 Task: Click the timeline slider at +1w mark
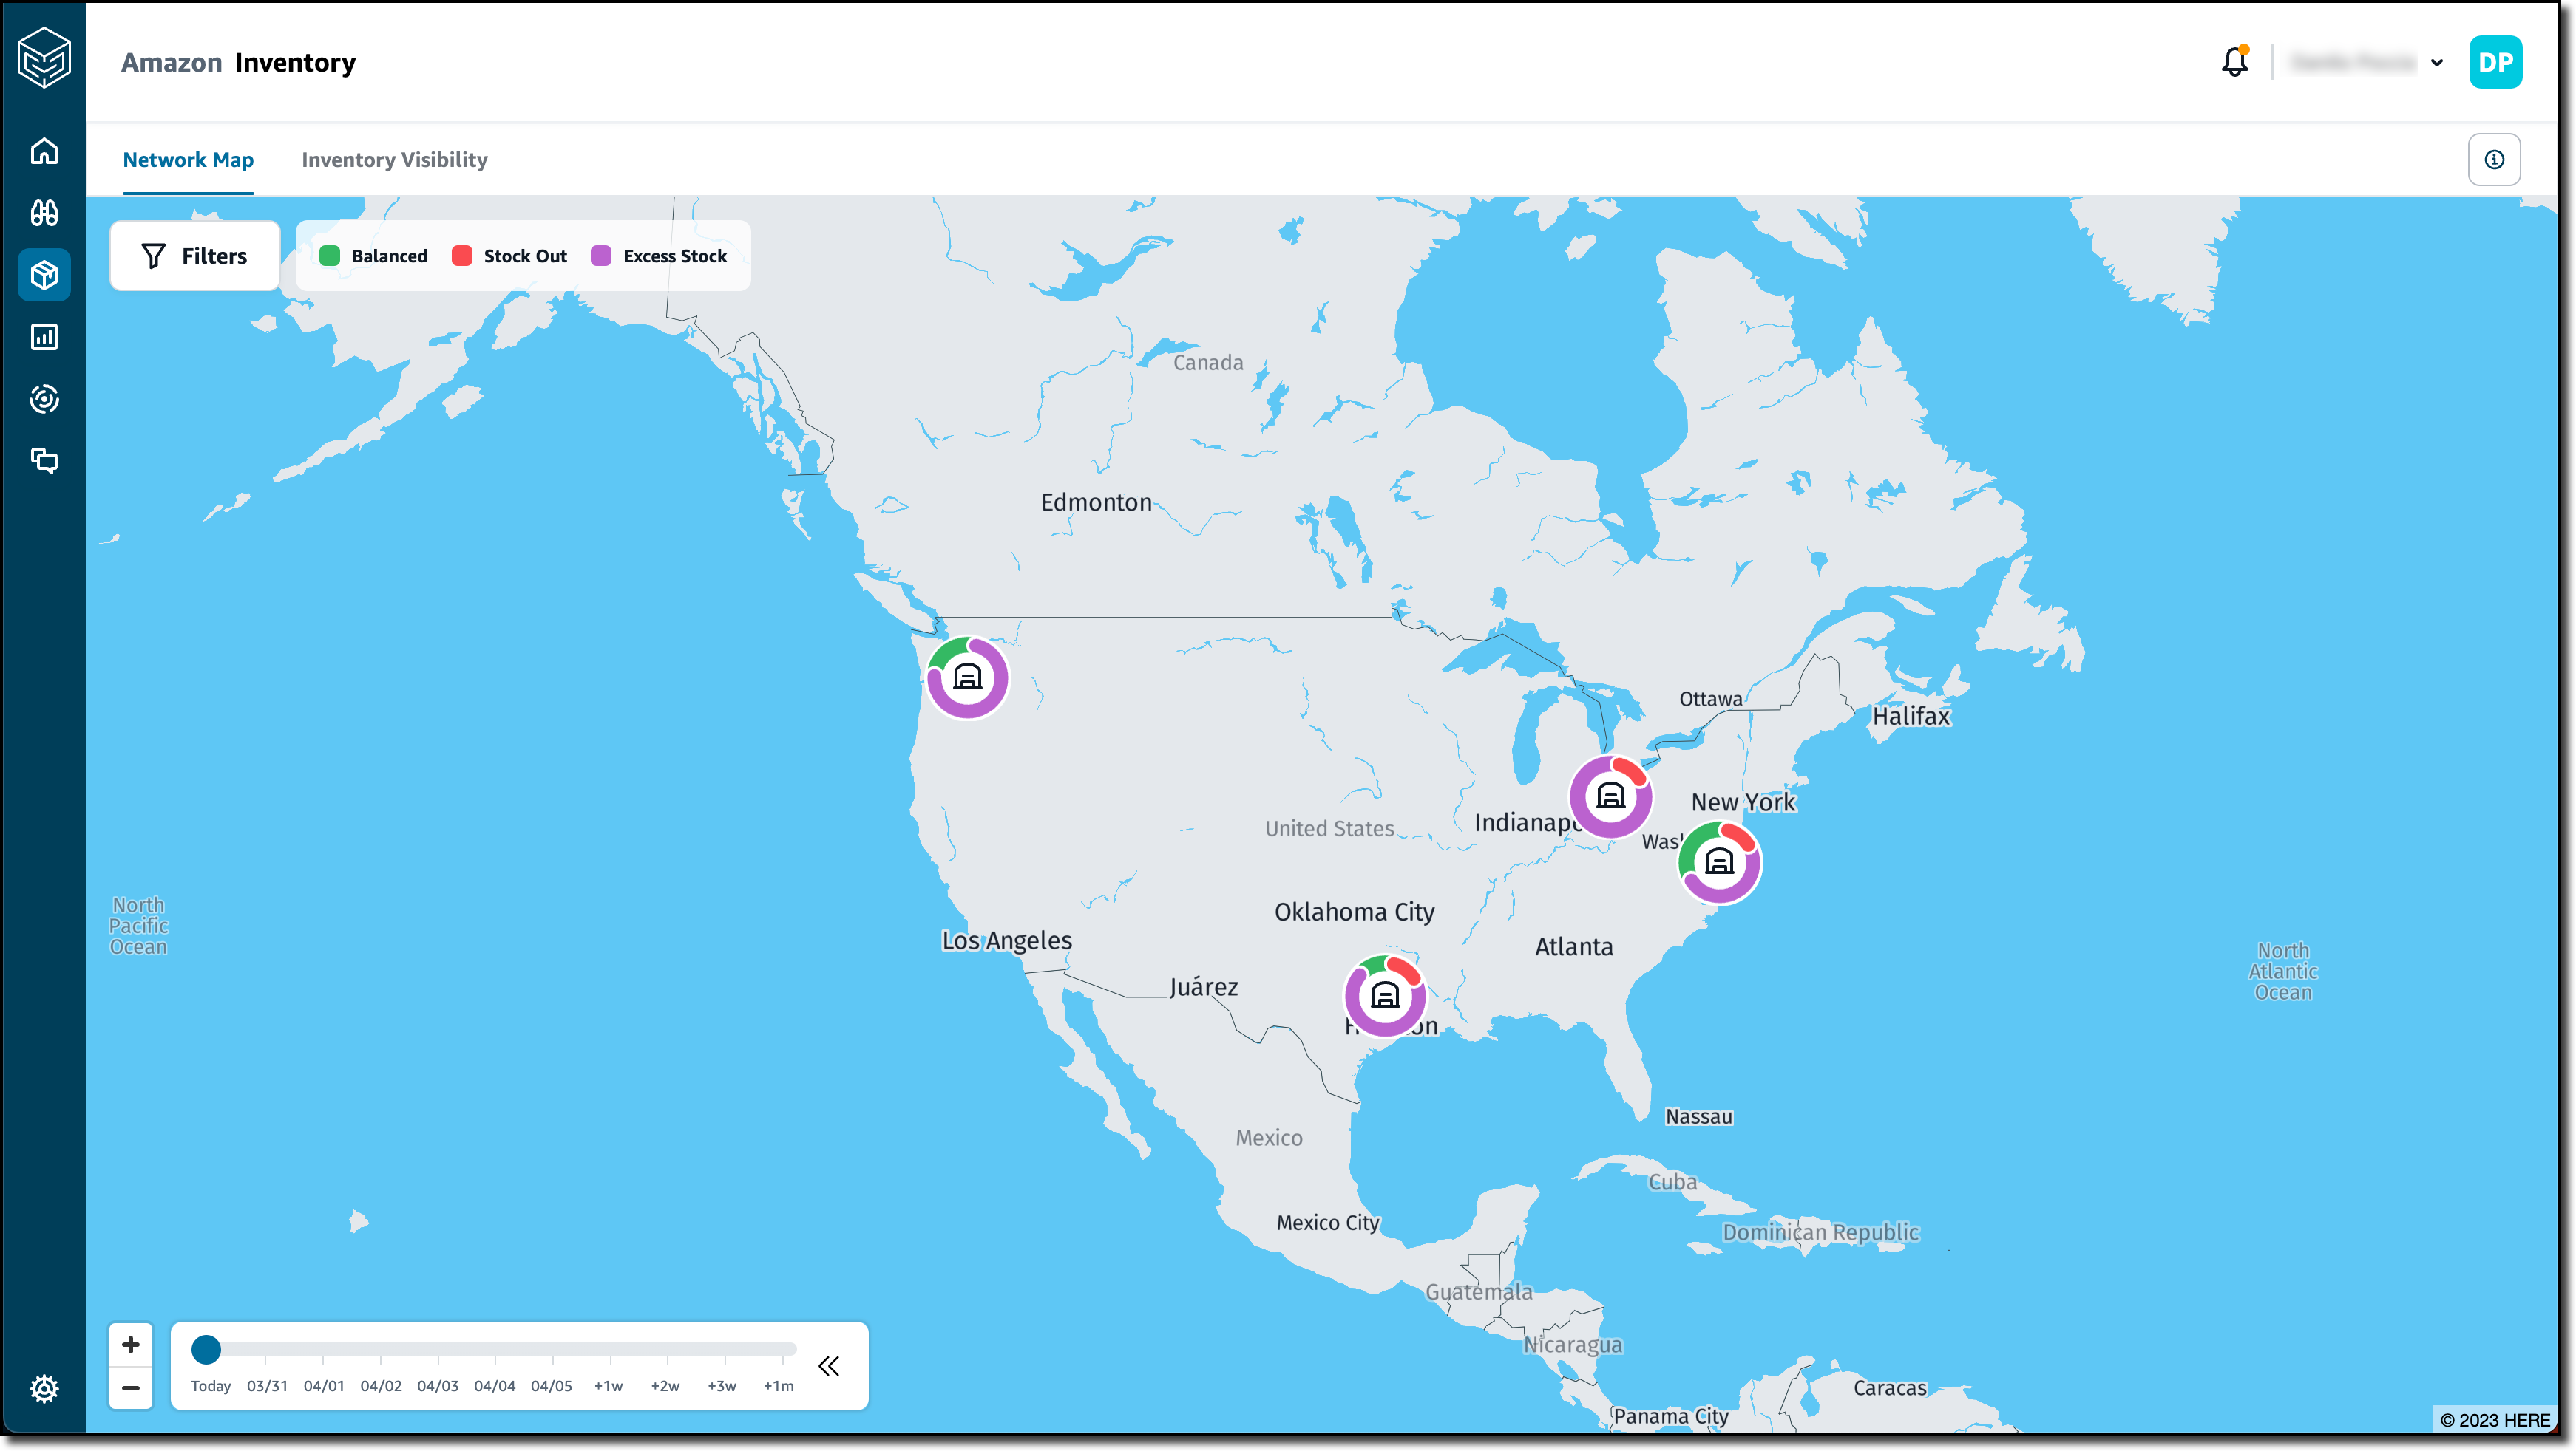tap(609, 1351)
